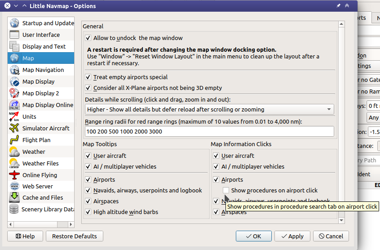This screenshot has height=250, width=380.
Task: Uncheck Consider all X-Plane airports not 3D empty
Action: pyautogui.click(x=88, y=88)
